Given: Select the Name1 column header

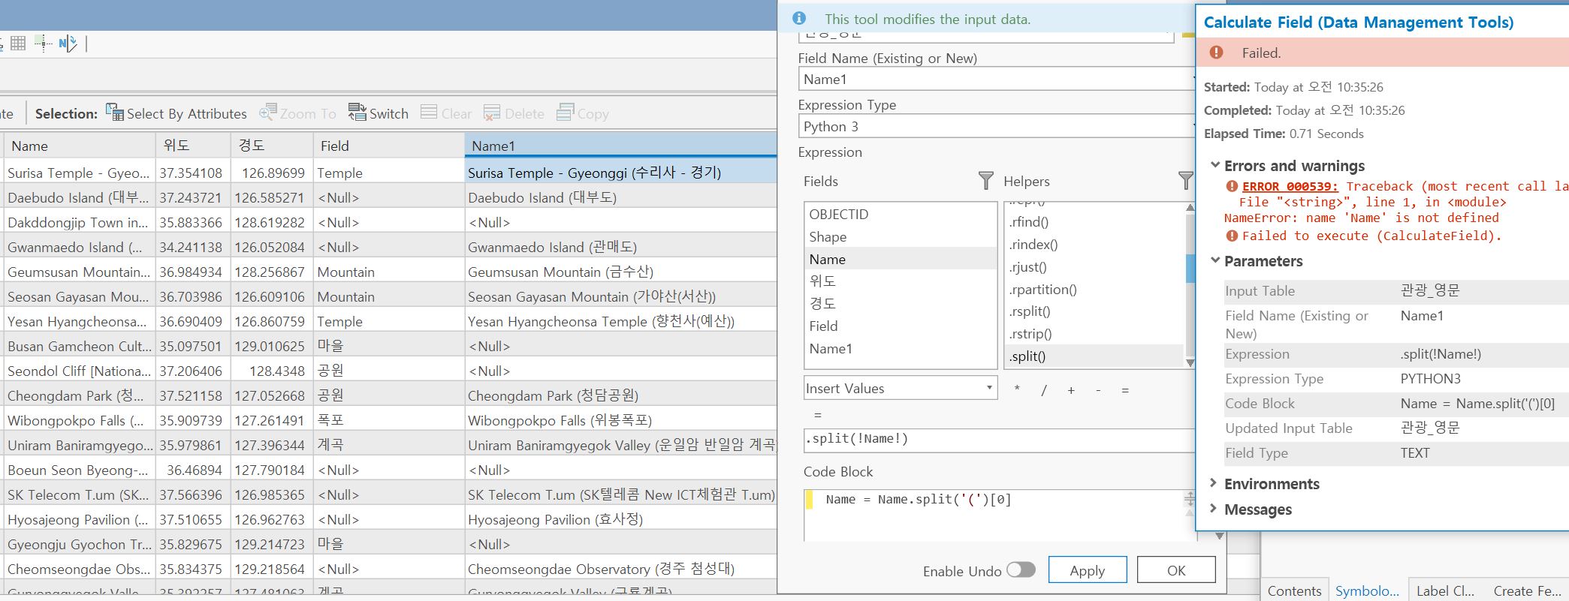Looking at the screenshot, I should [x=620, y=146].
